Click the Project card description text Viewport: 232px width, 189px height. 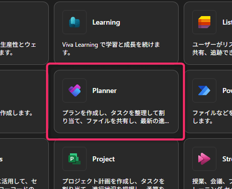[113, 183]
